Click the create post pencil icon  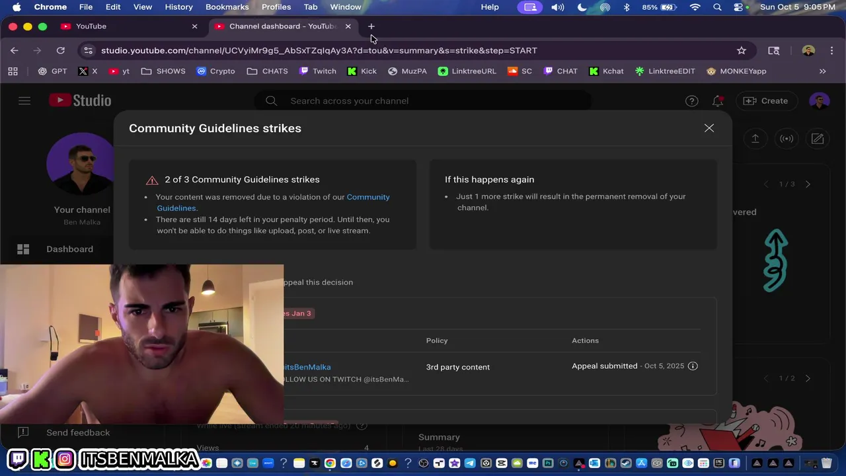coord(818,139)
